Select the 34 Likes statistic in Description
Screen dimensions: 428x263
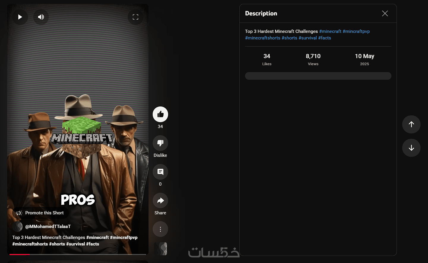267,59
